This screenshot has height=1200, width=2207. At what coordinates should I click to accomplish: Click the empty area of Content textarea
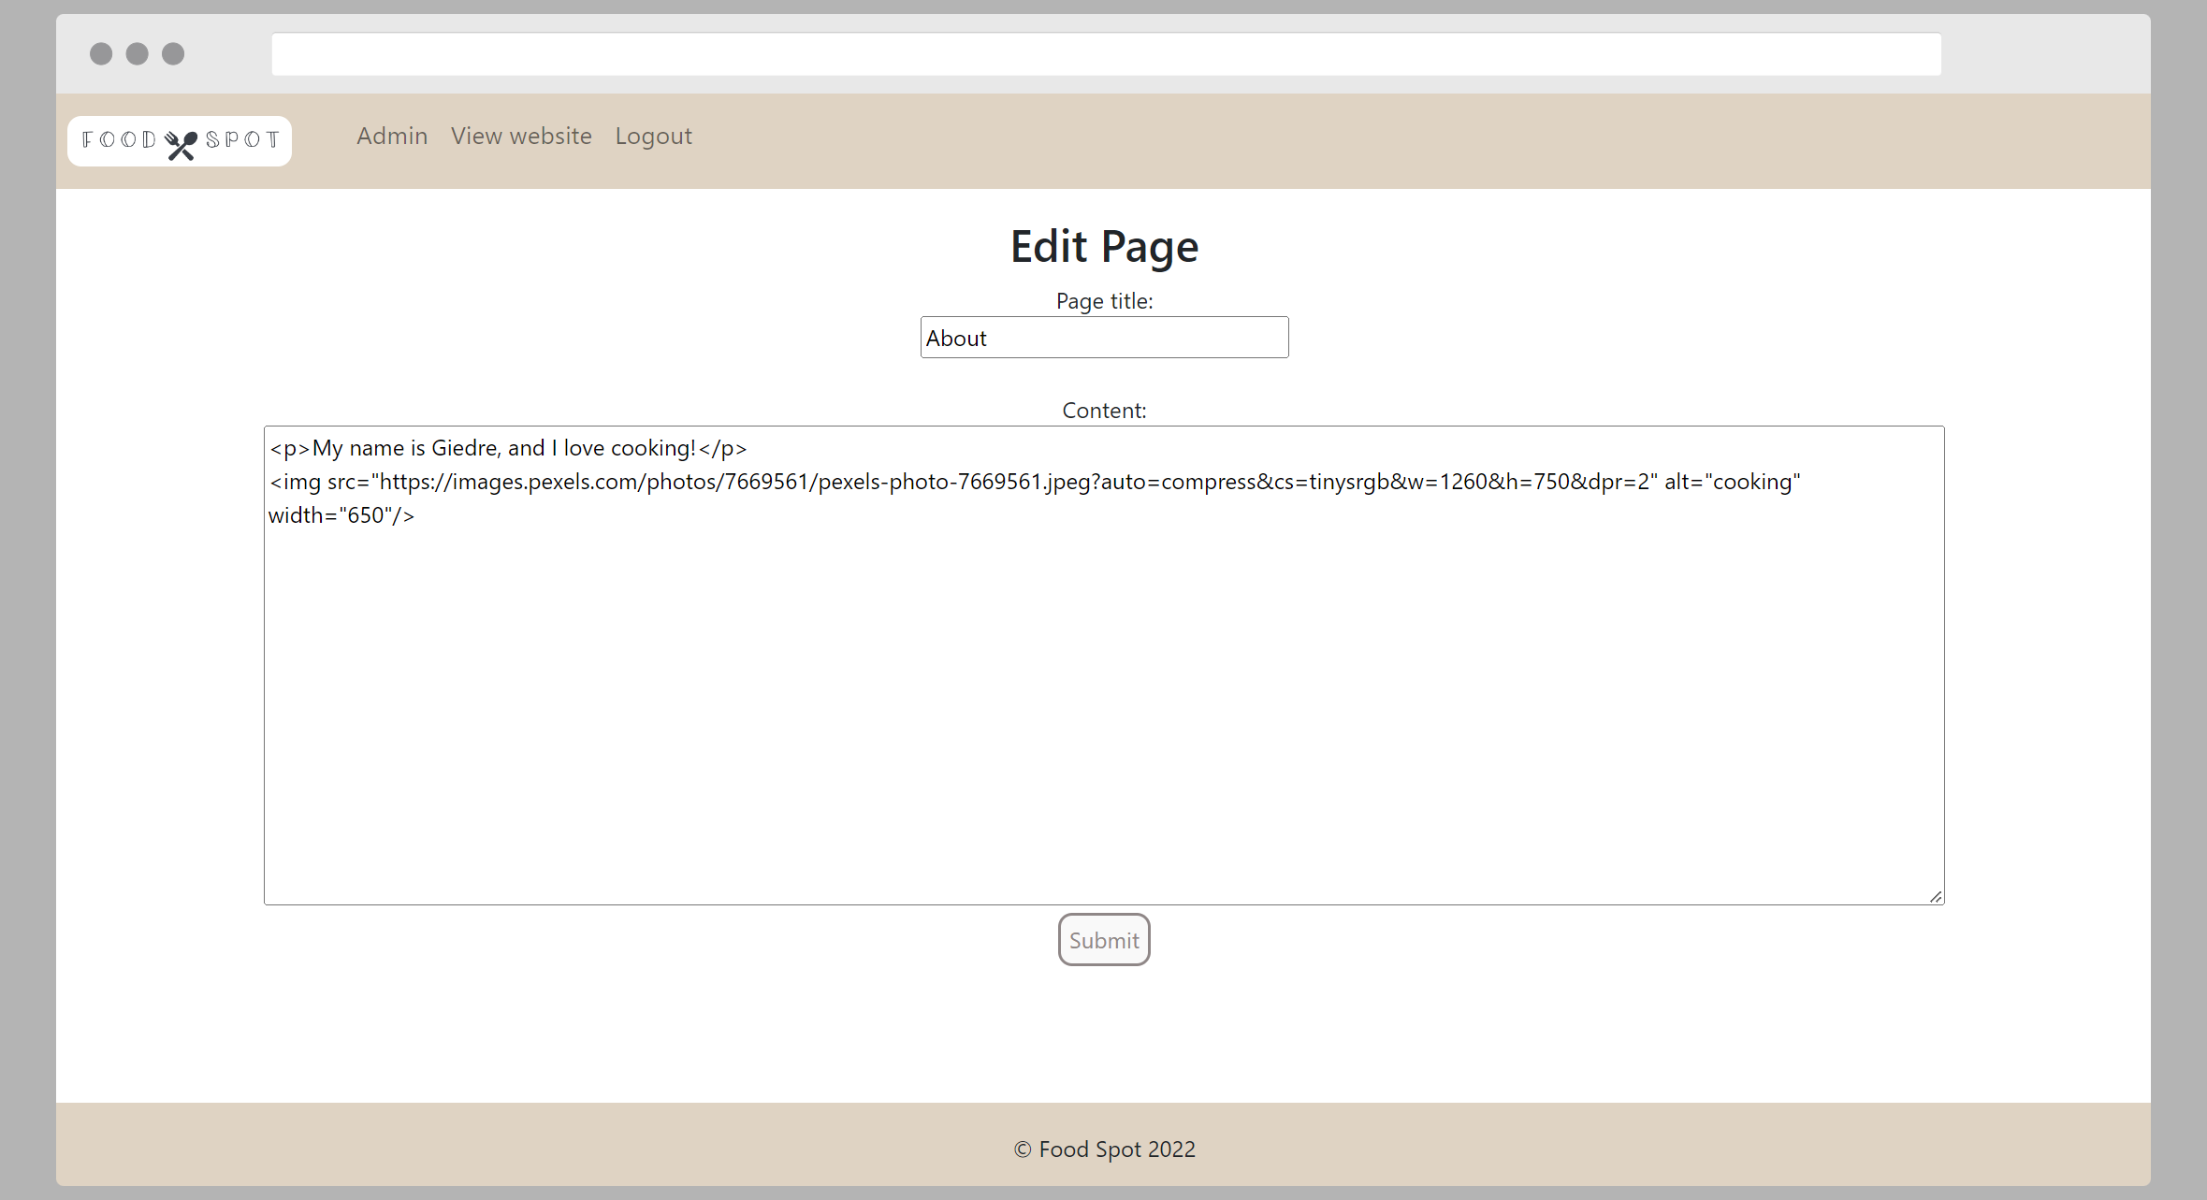pos(1104,711)
